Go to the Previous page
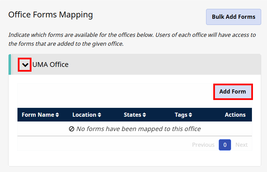Image resolution: width=267 pixels, height=172 pixels. [x=203, y=145]
